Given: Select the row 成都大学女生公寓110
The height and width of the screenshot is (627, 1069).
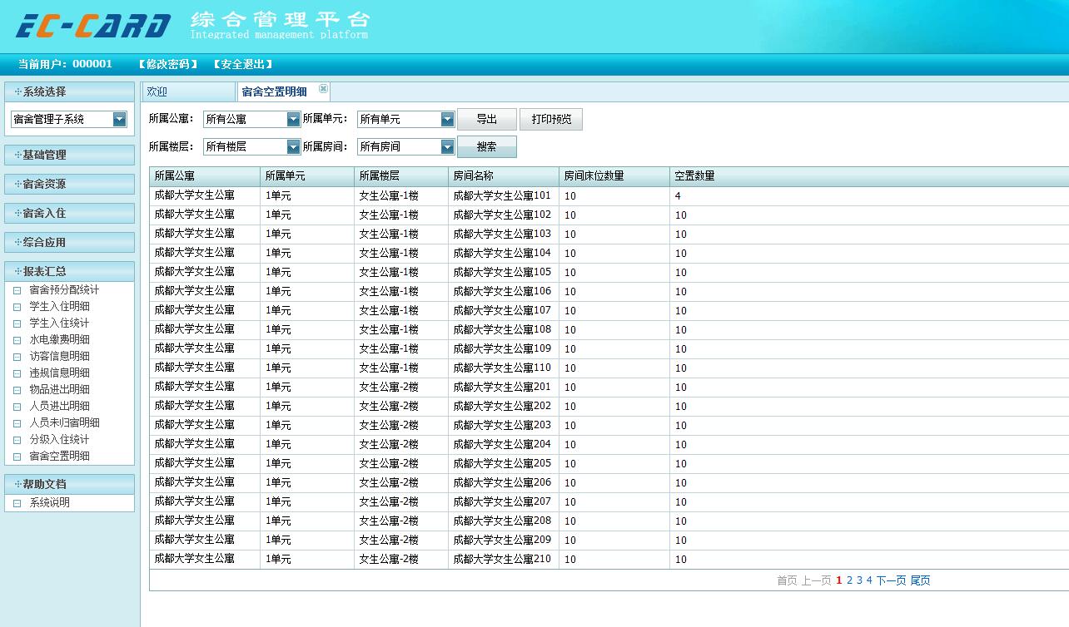Looking at the screenshot, I should click(x=609, y=368).
